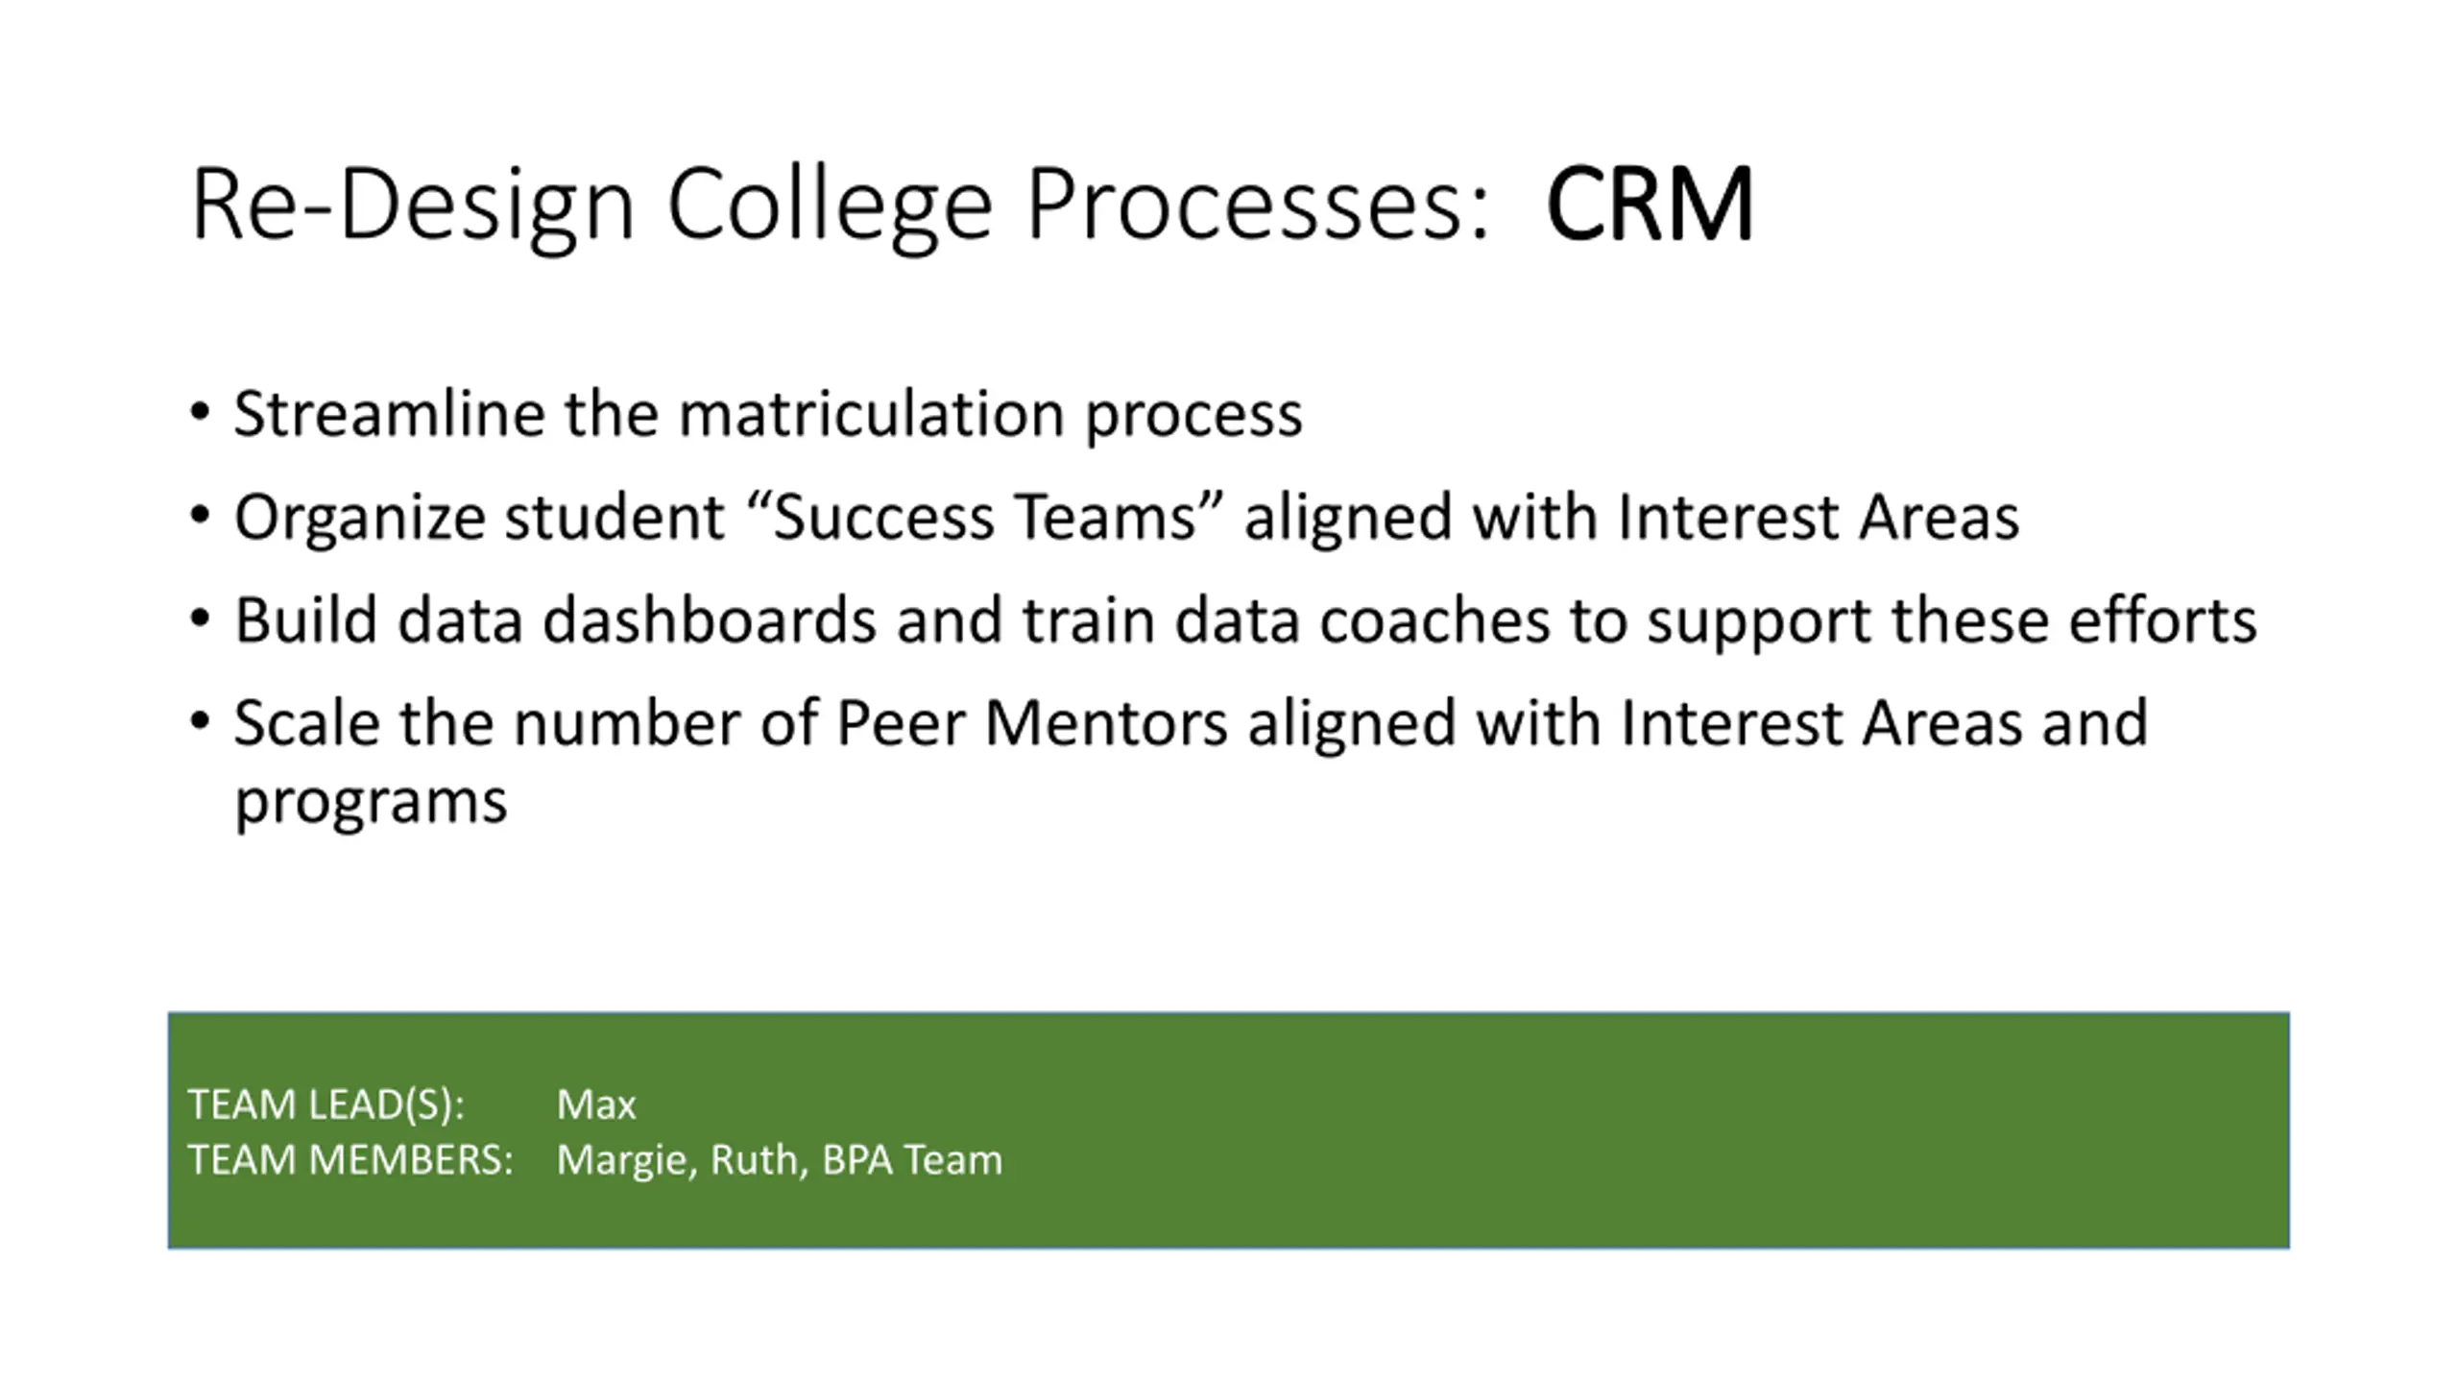Click 'Margie, Ruth, BPA Team' text

tap(780, 1160)
